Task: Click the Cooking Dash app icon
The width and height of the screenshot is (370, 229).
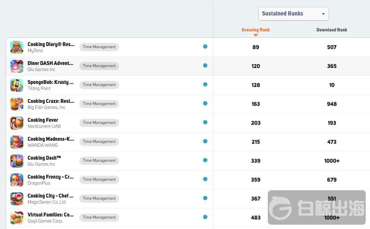Action: [17, 161]
